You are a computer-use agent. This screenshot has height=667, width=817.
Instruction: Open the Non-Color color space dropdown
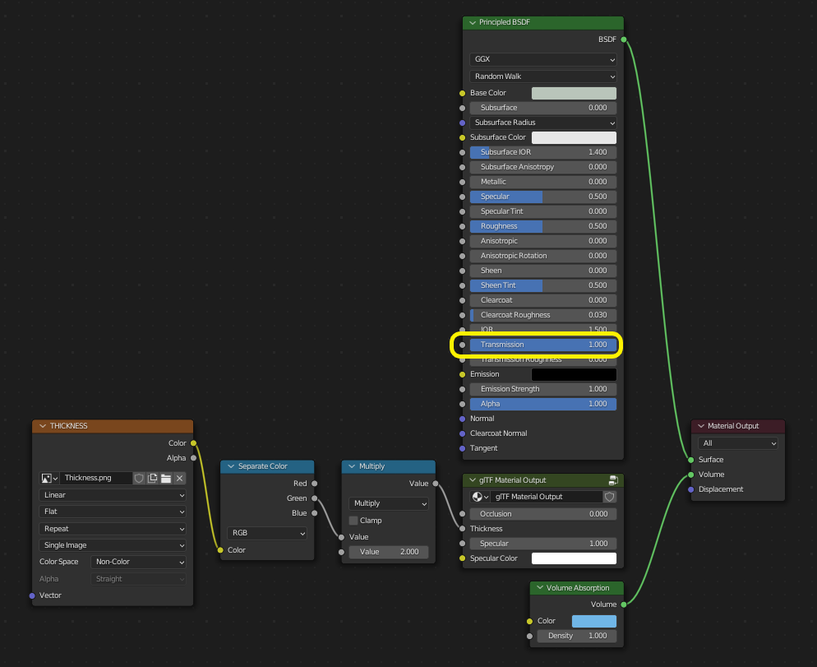pyautogui.click(x=137, y=561)
